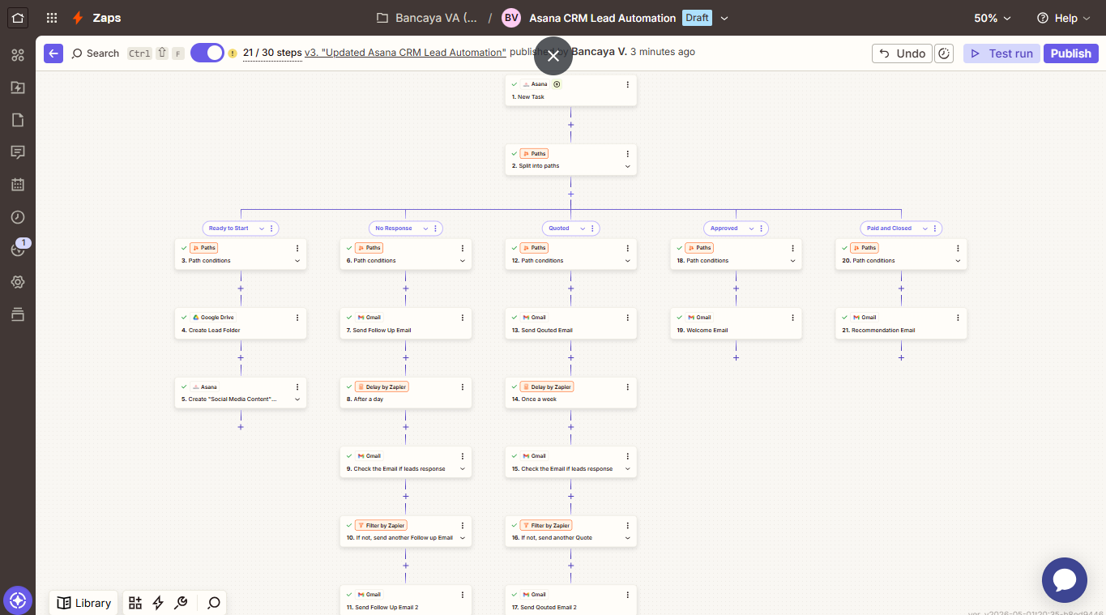Viewport: 1106px width, 615px height.
Task: Open the Approved path dropdown
Action: (751, 228)
